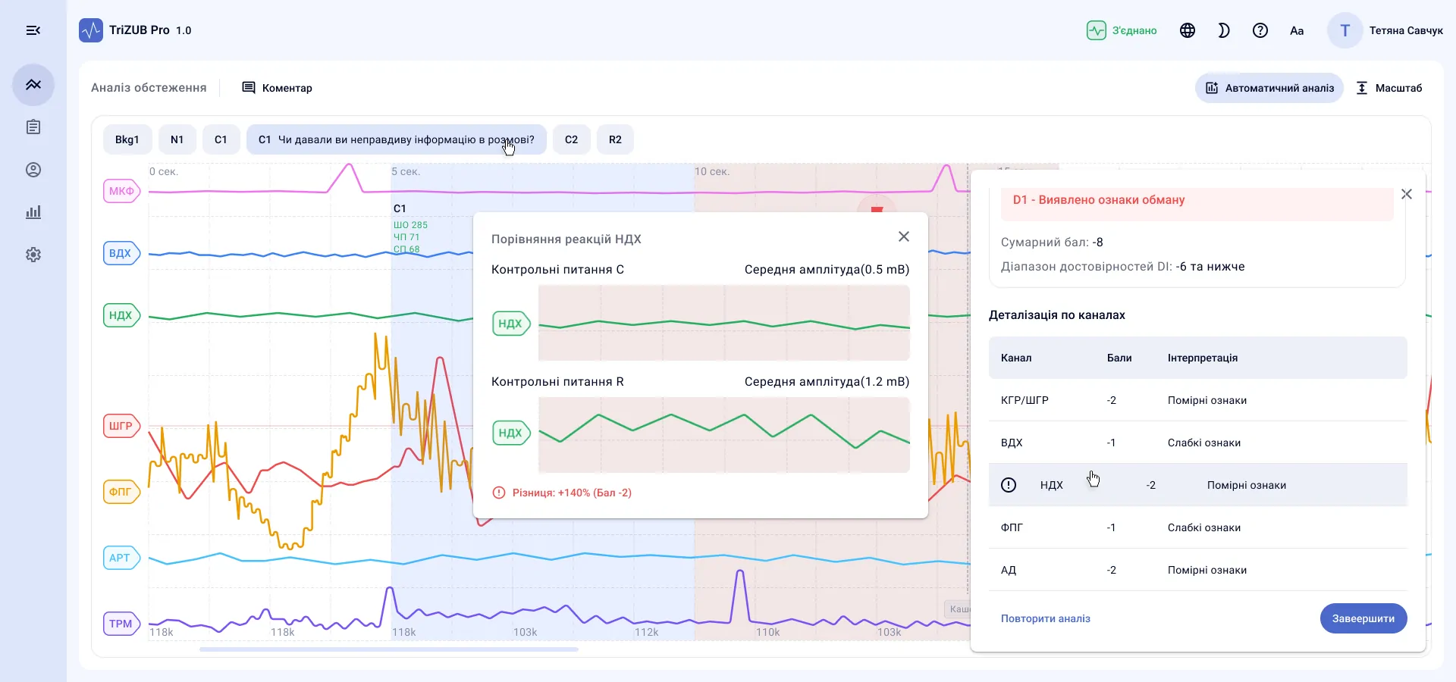Image resolution: width=1456 pixels, height=682 pixels.
Task: Collapse the sidebar menu icon
Action: point(33,30)
